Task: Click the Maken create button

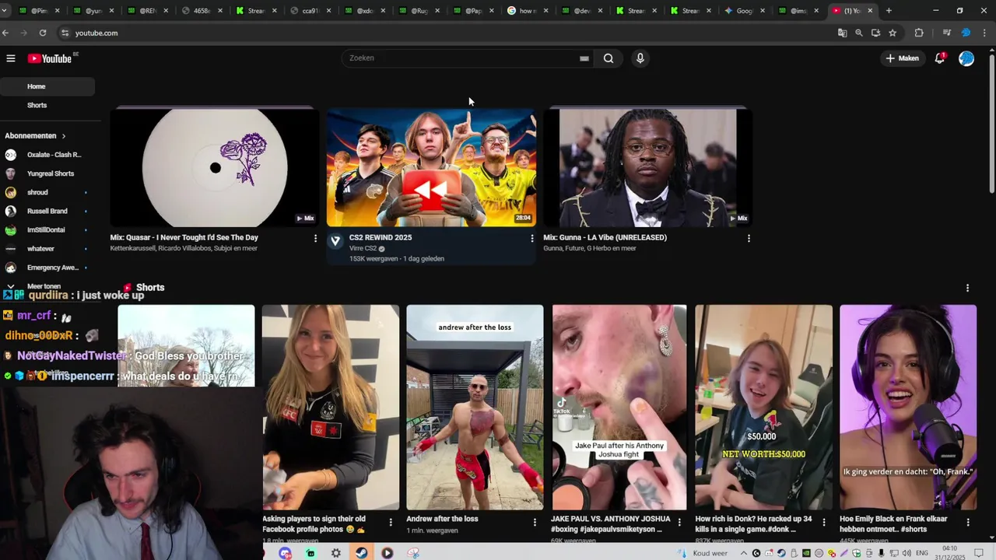Action: (902, 58)
